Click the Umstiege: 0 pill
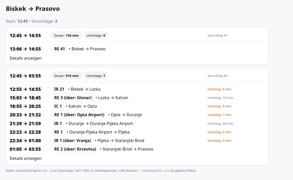Image resolution: width=293 pixels, height=180 pixels. (x=96, y=35)
